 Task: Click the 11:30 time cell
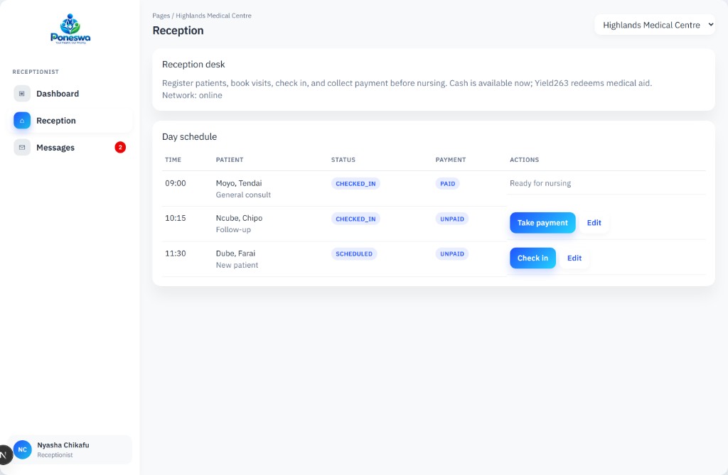coord(176,253)
